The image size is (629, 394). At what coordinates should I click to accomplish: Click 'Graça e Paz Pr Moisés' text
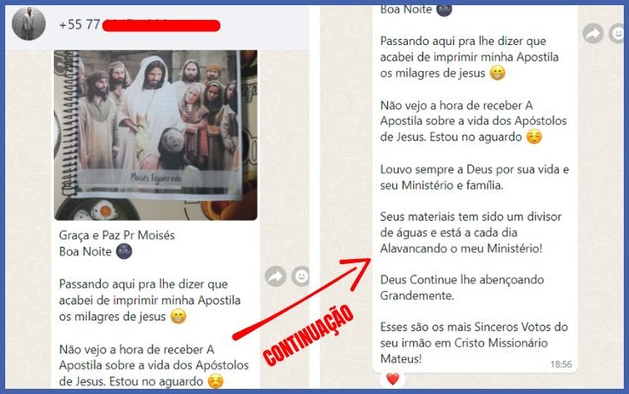(117, 235)
